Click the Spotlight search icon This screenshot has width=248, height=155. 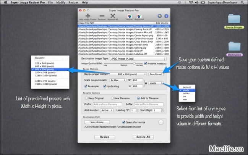coord(242,2)
